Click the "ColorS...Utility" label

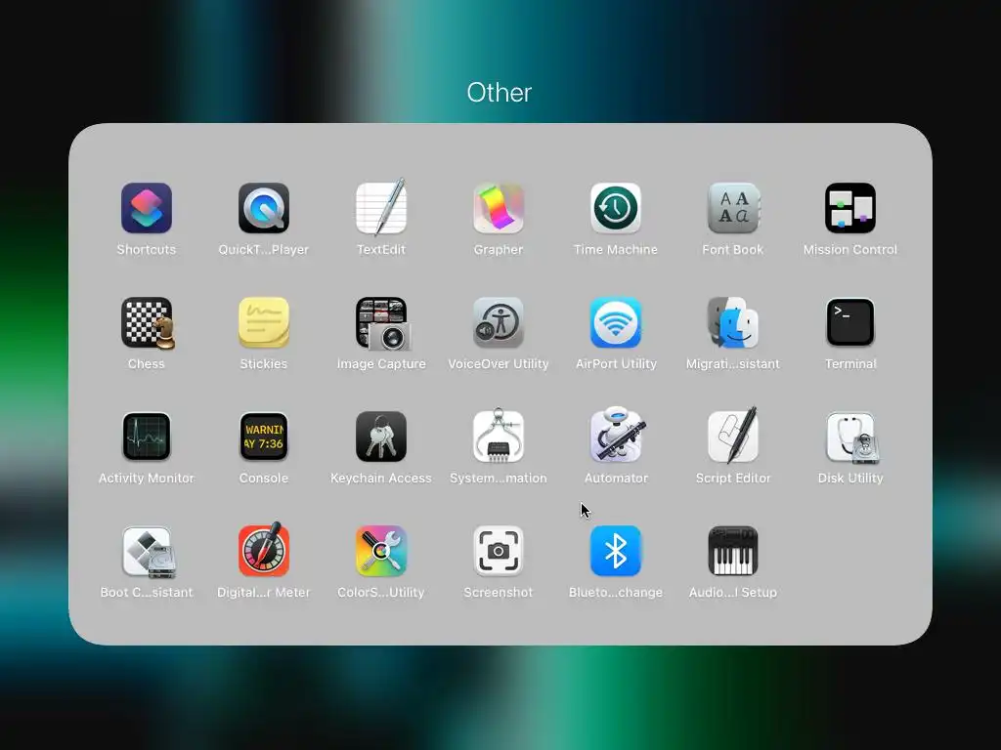381,592
